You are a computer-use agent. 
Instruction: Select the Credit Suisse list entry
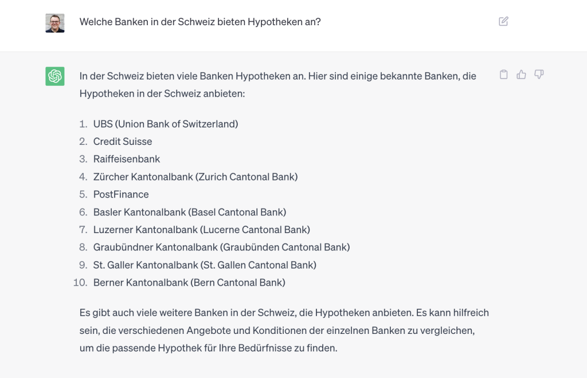[123, 141]
